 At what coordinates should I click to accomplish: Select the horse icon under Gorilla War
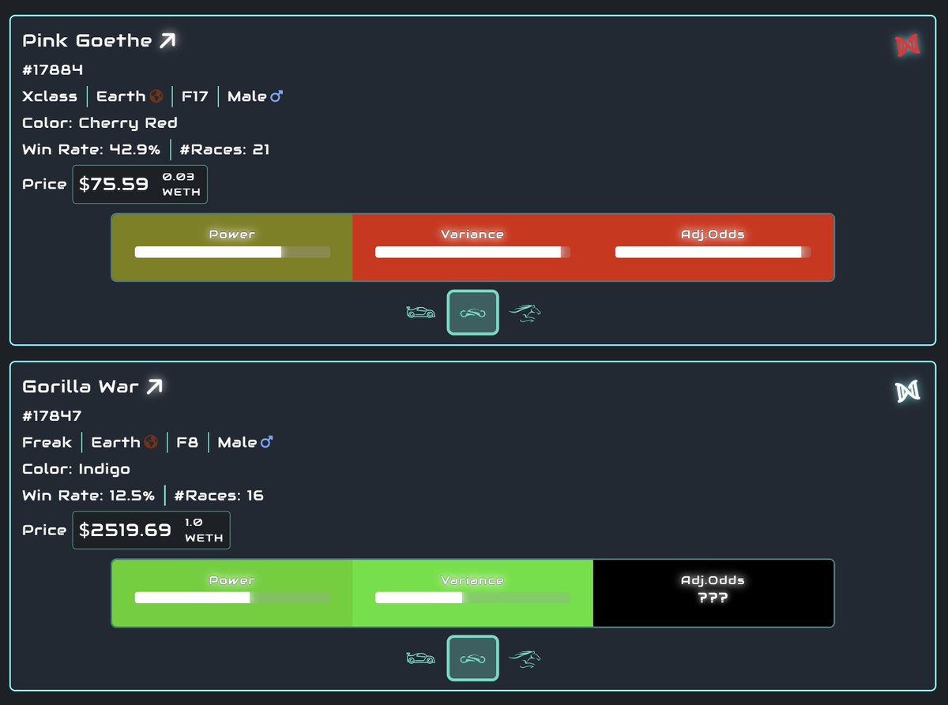[525, 659]
